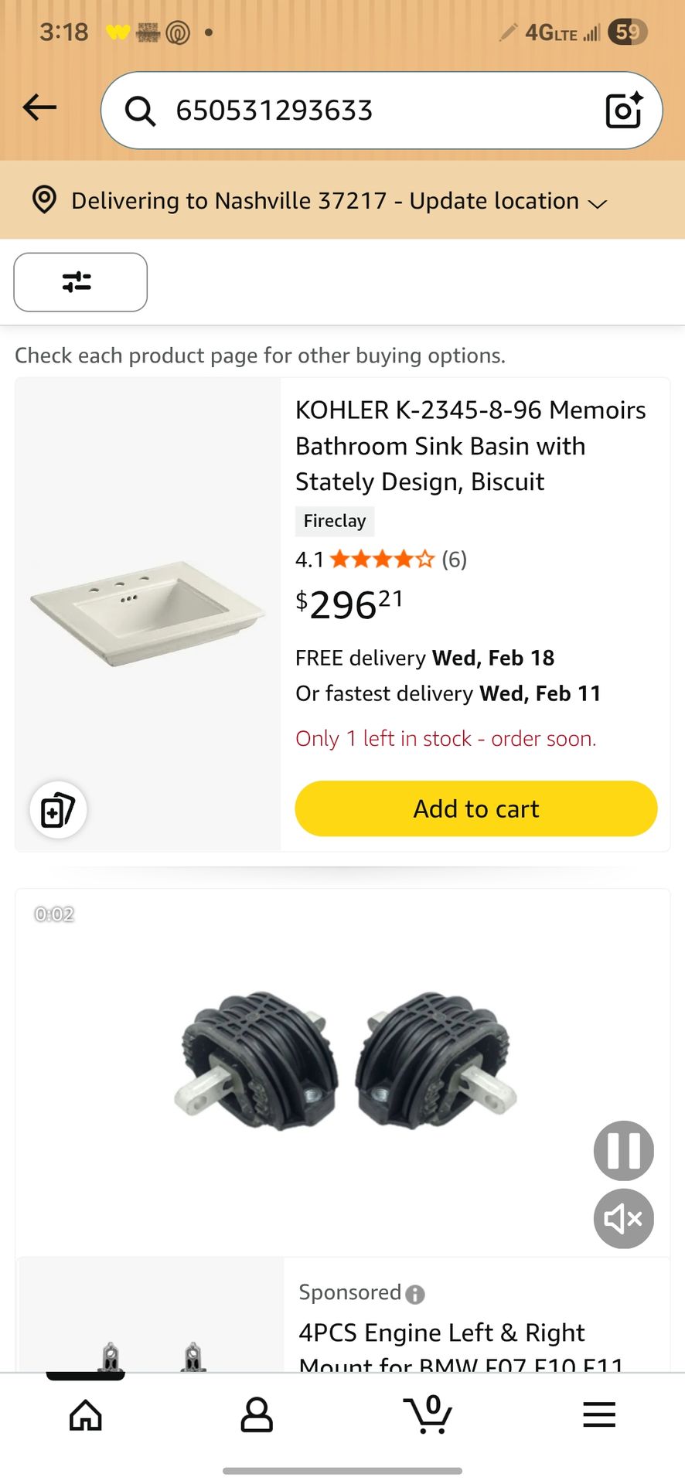The image size is (685, 1484).
Task: Open the shopping cart tab
Action: click(428, 1414)
